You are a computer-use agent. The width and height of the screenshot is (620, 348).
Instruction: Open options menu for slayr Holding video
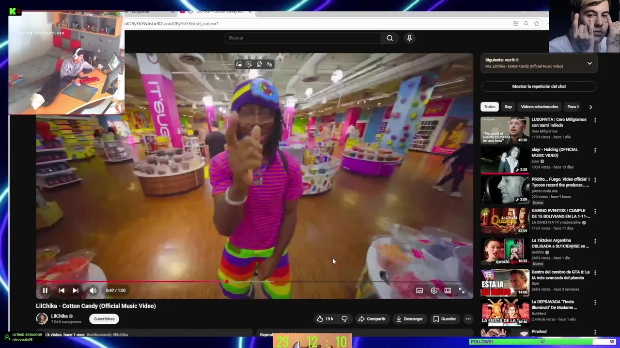595,150
